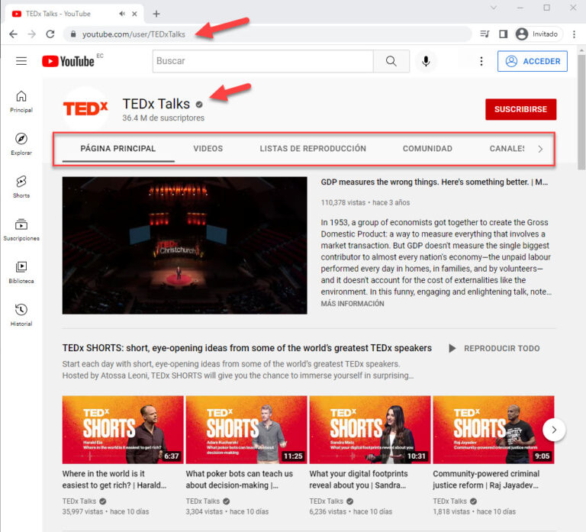Select the PÁGINA PRINCIPAL tab
Image resolution: width=586 pixels, height=532 pixels.
click(x=118, y=148)
